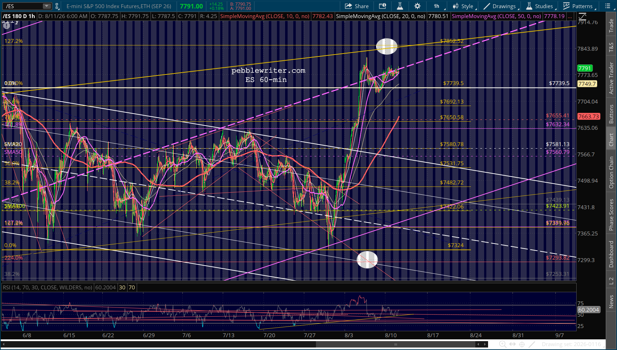This screenshot has width=617, height=350.
Task: Switch to the Trade side tab
Action: 611,26
